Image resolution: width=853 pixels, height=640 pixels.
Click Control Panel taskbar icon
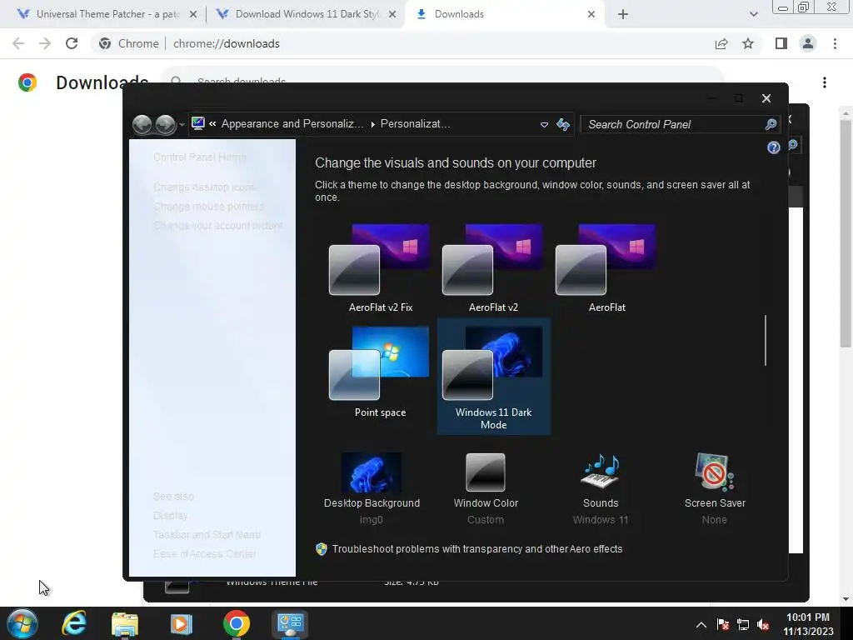290,623
